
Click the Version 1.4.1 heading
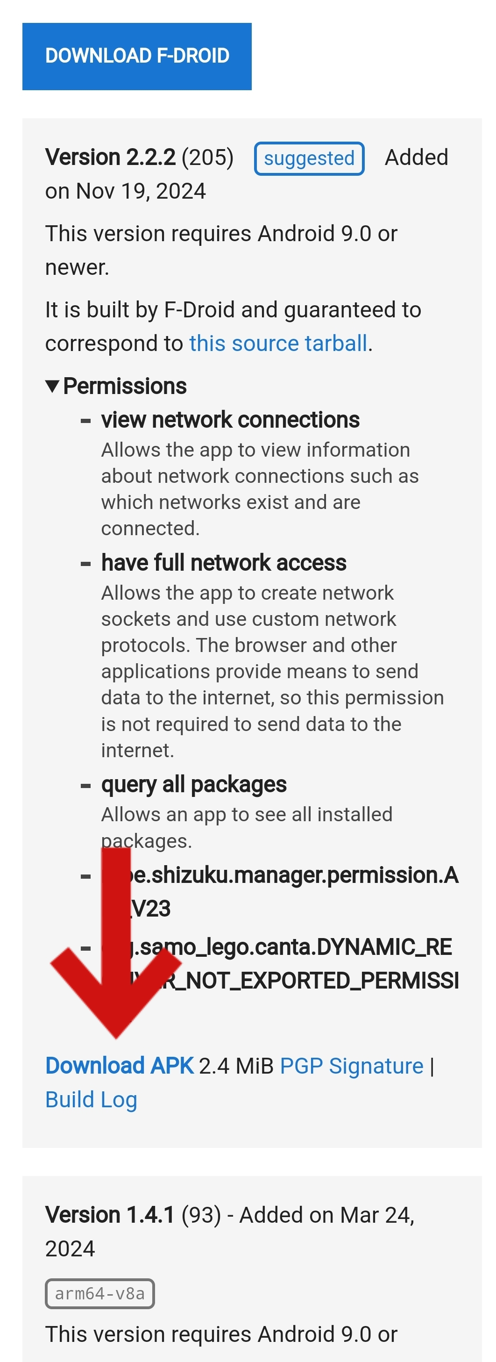pyautogui.click(x=110, y=1215)
